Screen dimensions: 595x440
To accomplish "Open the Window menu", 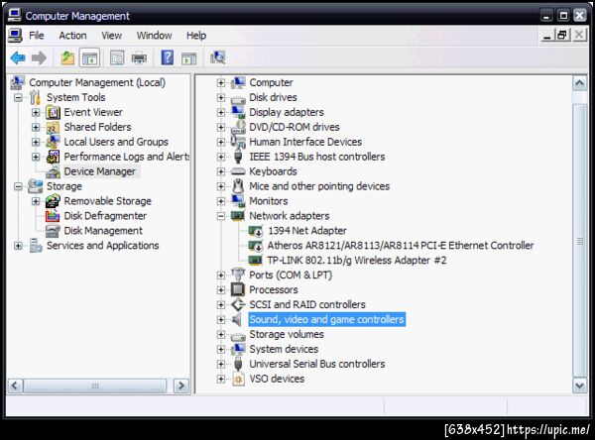I will pyautogui.click(x=154, y=36).
